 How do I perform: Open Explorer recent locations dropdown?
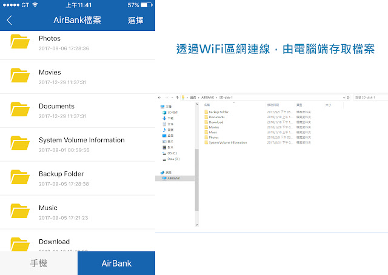click(x=172, y=98)
